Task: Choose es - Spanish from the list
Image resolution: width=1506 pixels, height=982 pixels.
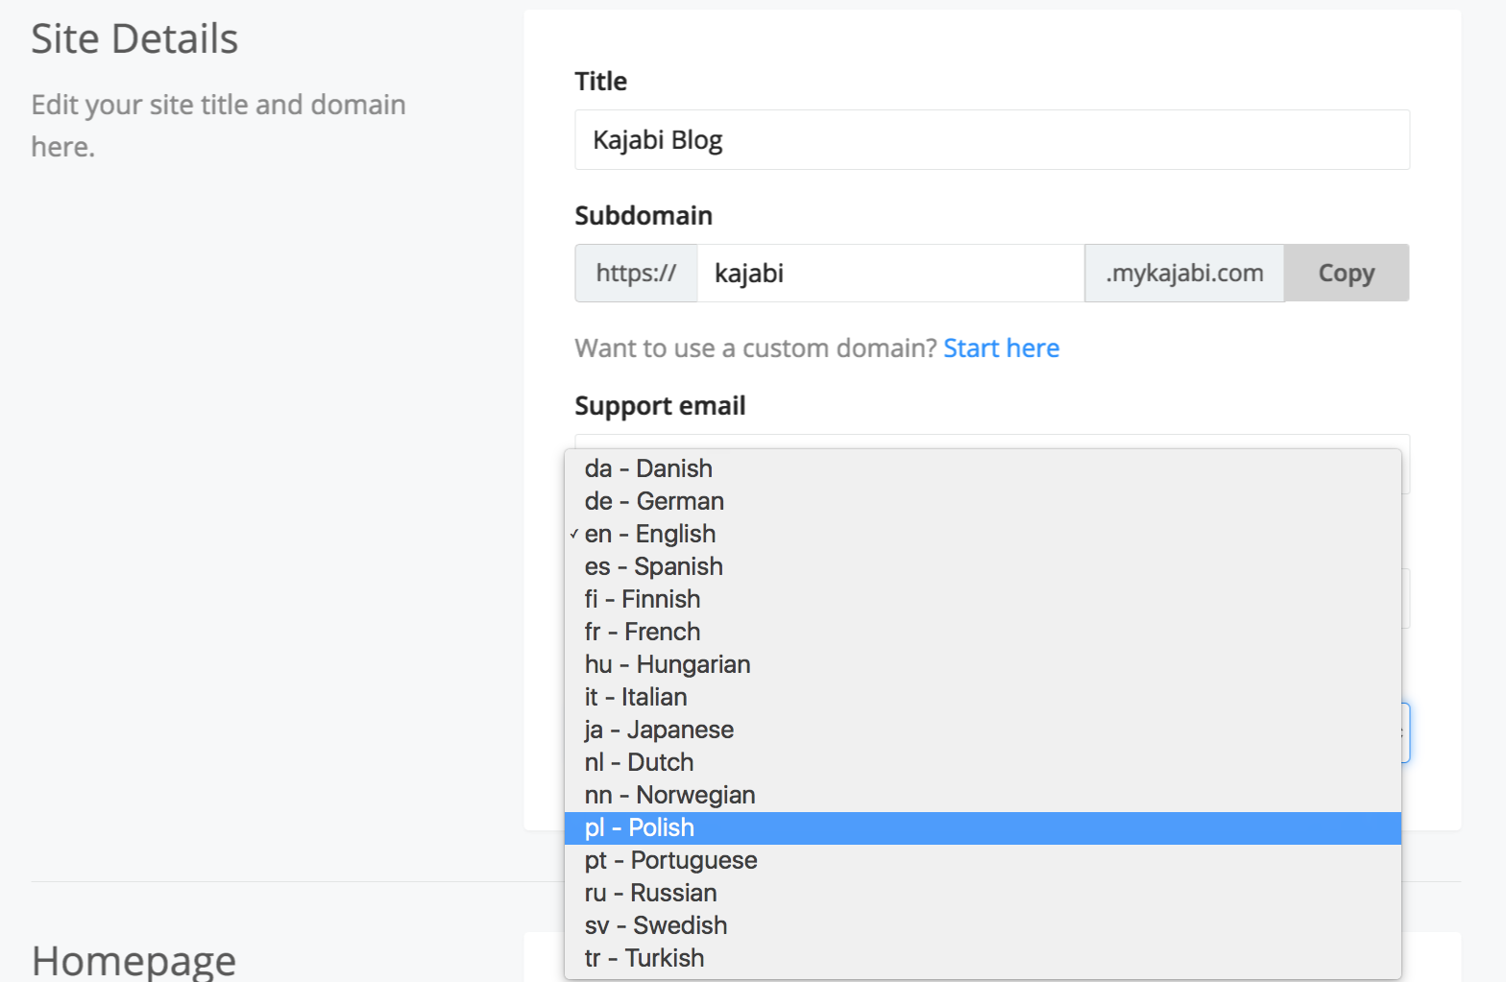Action: pyautogui.click(x=983, y=566)
